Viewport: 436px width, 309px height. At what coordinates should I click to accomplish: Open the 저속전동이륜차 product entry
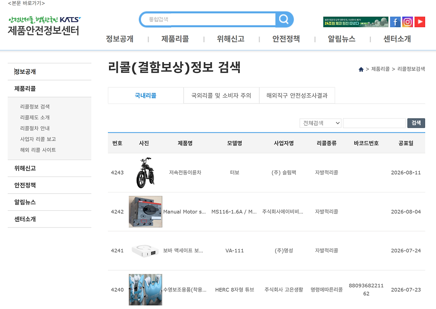[x=185, y=173]
